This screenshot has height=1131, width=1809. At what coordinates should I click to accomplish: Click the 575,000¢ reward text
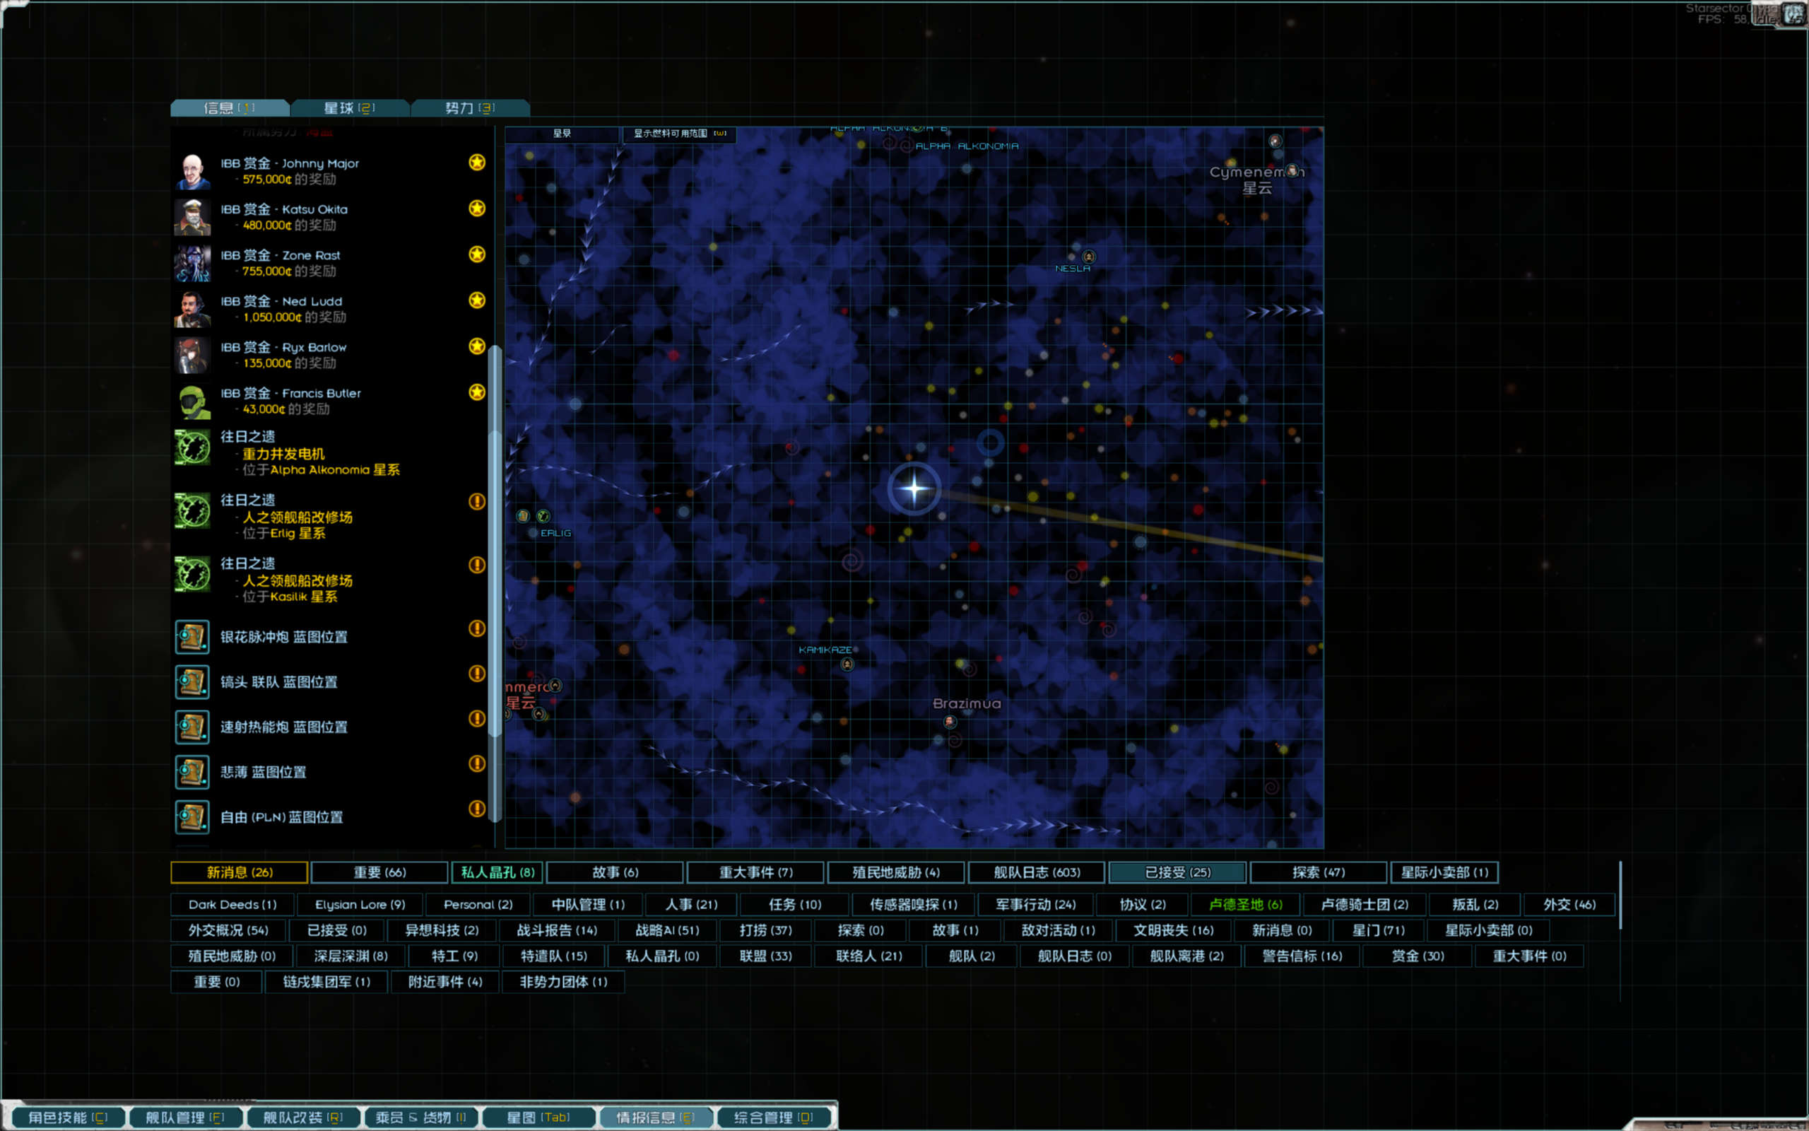point(267,180)
